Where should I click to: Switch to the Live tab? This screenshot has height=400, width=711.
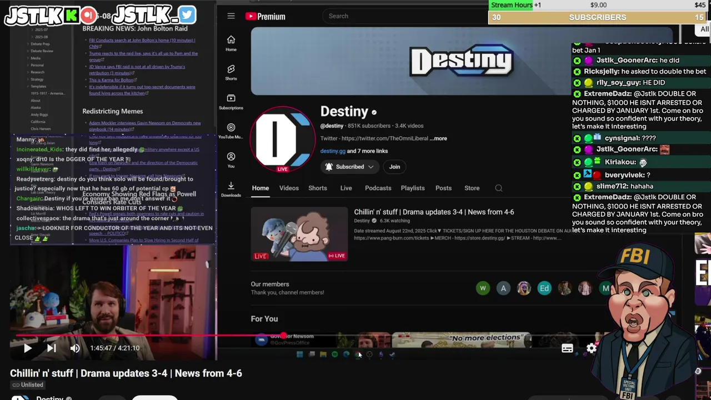[346, 188]
